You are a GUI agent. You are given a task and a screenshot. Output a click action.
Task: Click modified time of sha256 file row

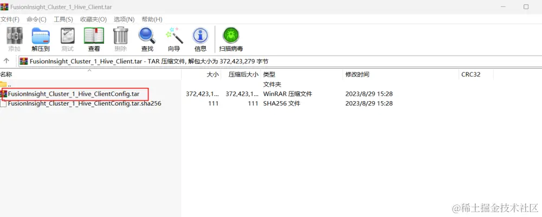(369, 103)
